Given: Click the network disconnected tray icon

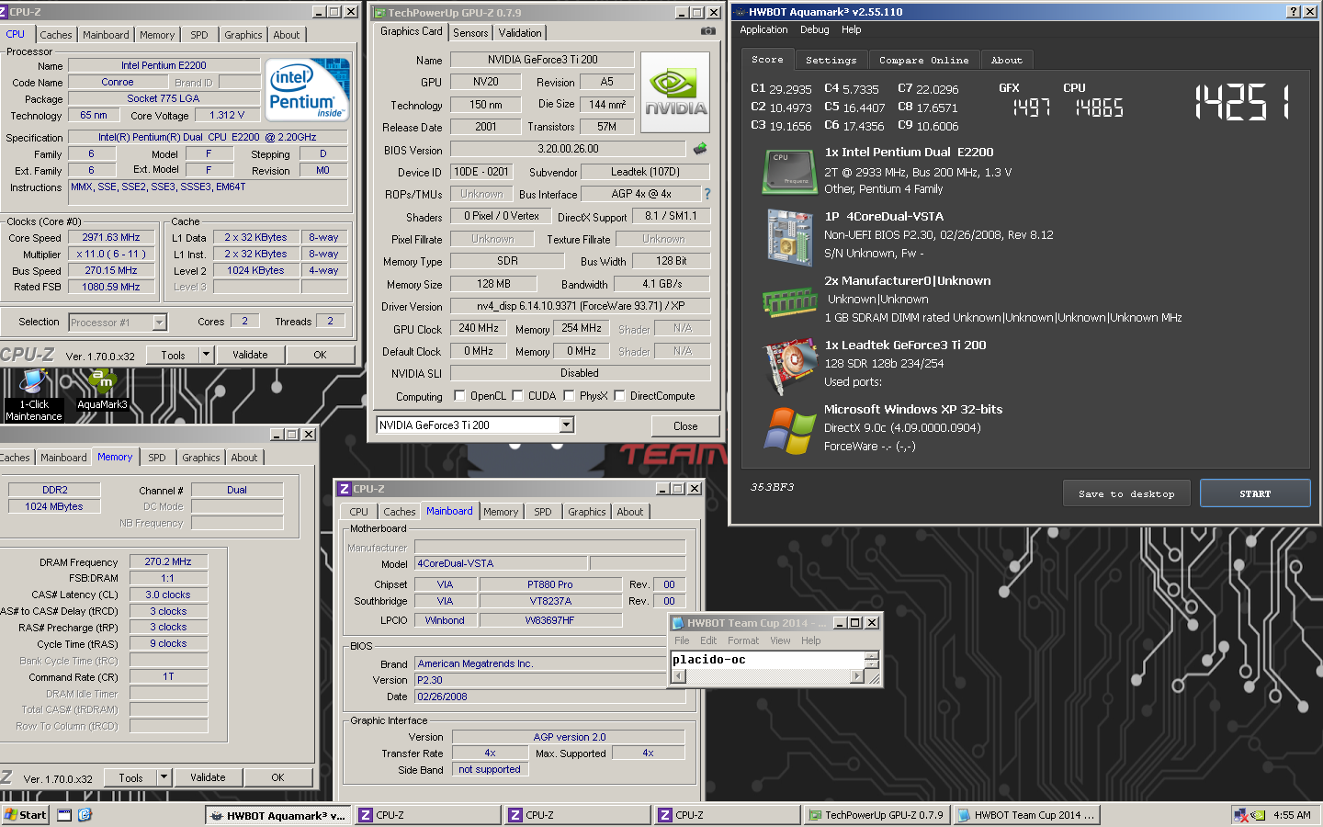Looking at the screenshot, I should click(x=1241, y=815).
